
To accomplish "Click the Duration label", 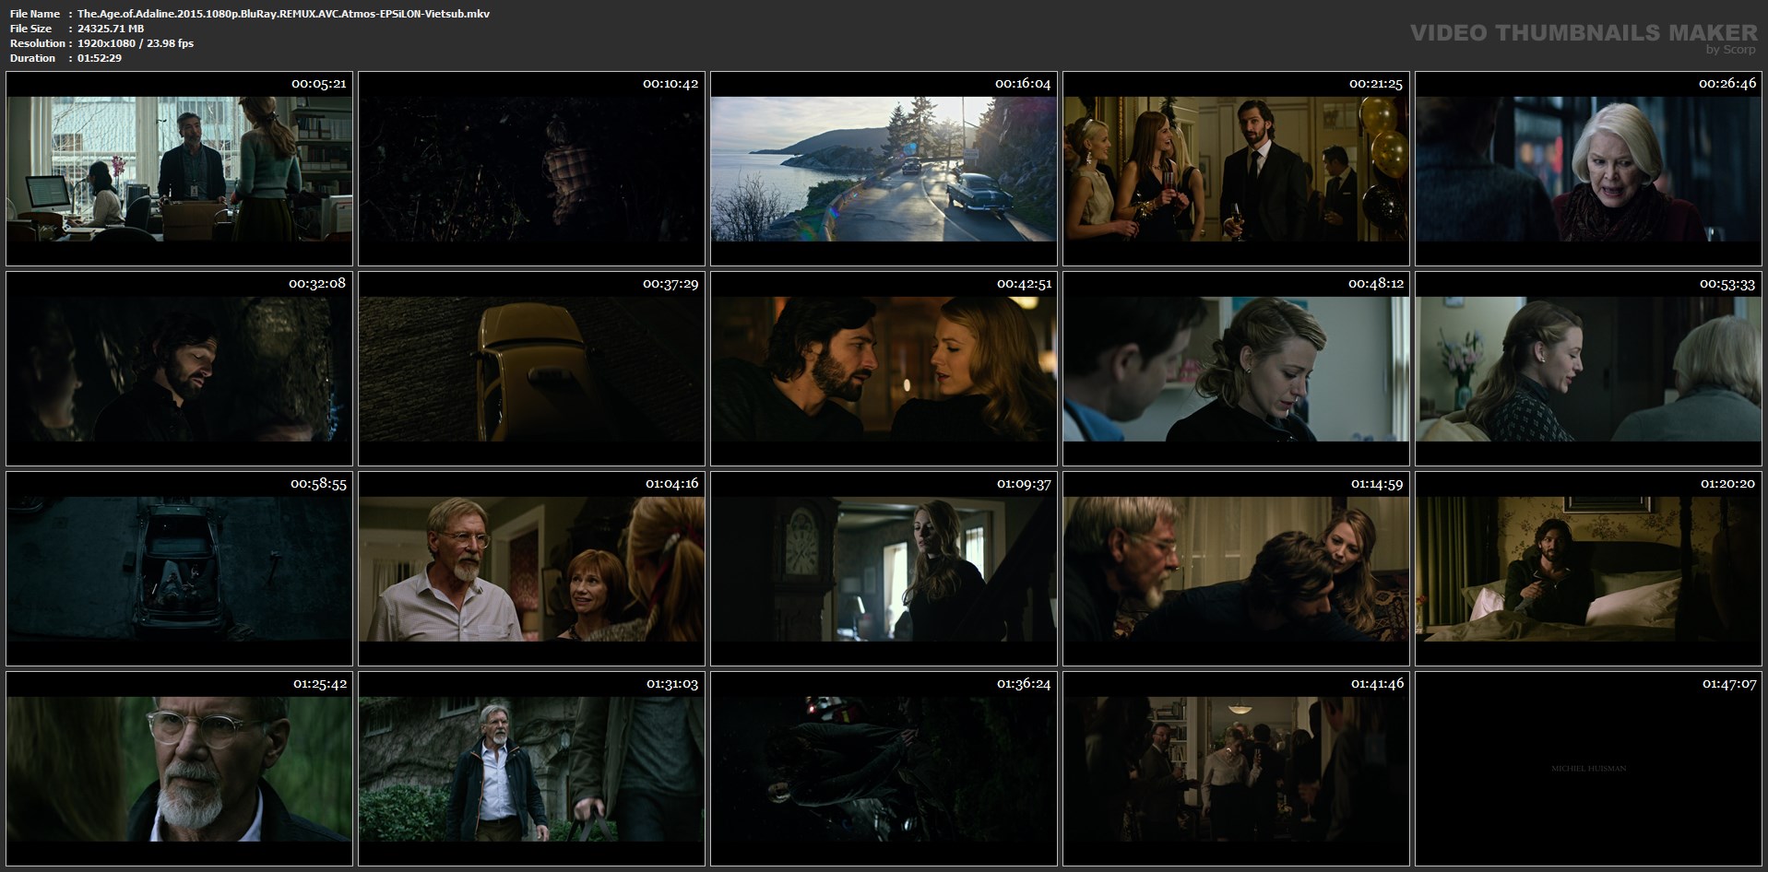I will pyautogui.click(x=32, y=58).
